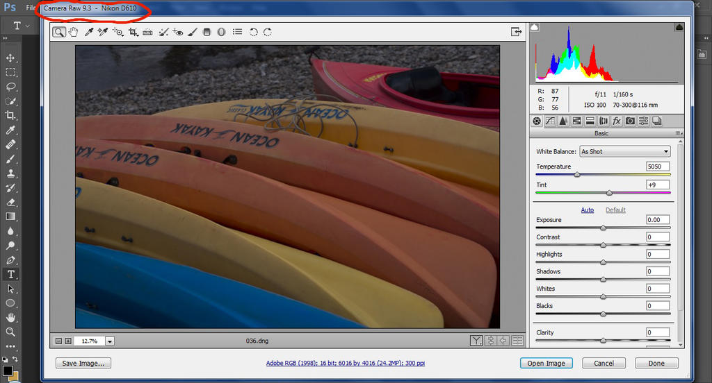This screenshot has width=712, height=383.
Task: Switch to the Effects fx tab
Action: tap(616, 121)
